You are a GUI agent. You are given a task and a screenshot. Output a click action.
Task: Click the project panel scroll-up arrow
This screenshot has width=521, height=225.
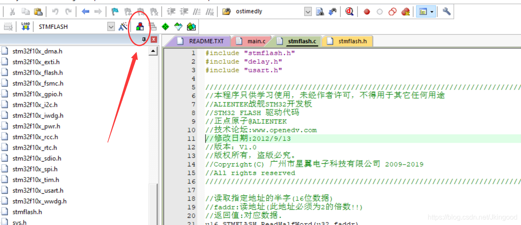click(153, 51)
